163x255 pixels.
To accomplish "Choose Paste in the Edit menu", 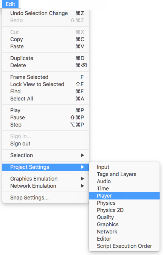I will point(46,46).
